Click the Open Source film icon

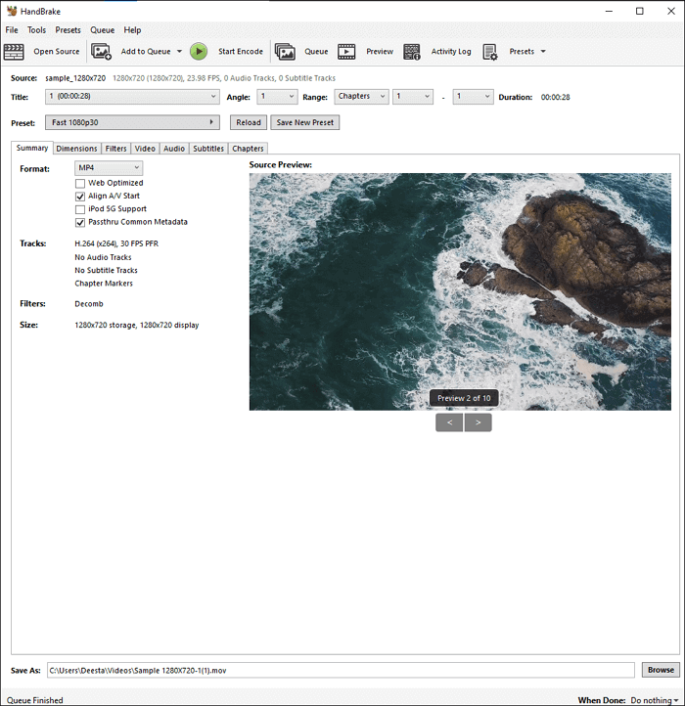click(14, 52)
